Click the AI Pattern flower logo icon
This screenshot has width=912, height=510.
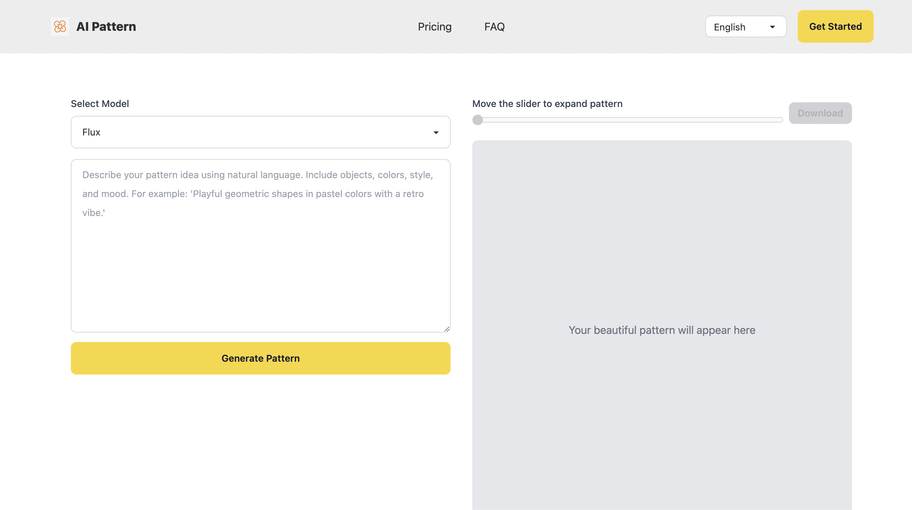coord(60,26)
